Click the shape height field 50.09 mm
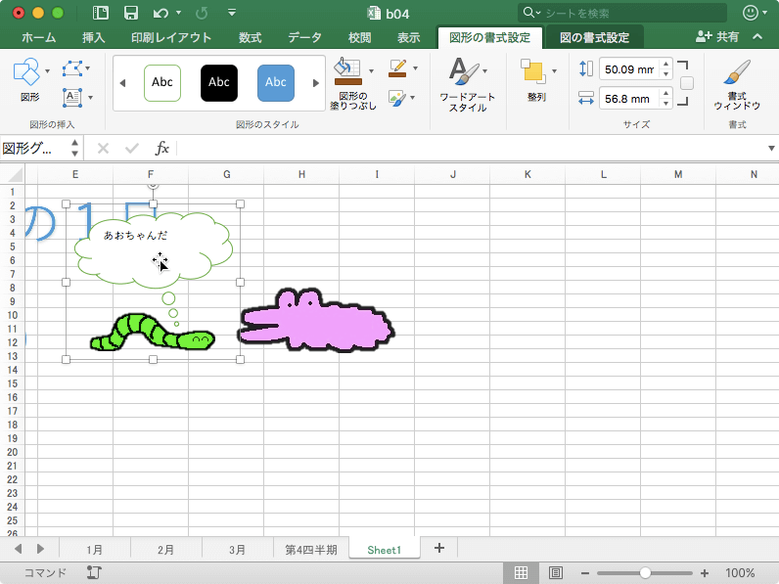 click(629, 69)
